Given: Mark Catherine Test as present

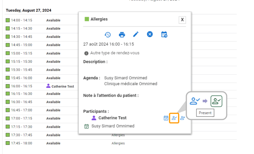Looking at the screenshot, I should 174,118.
